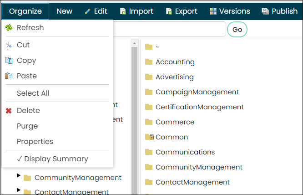Open the Communications folder name
The image size is (303, 195).
(x=185, y=152)
